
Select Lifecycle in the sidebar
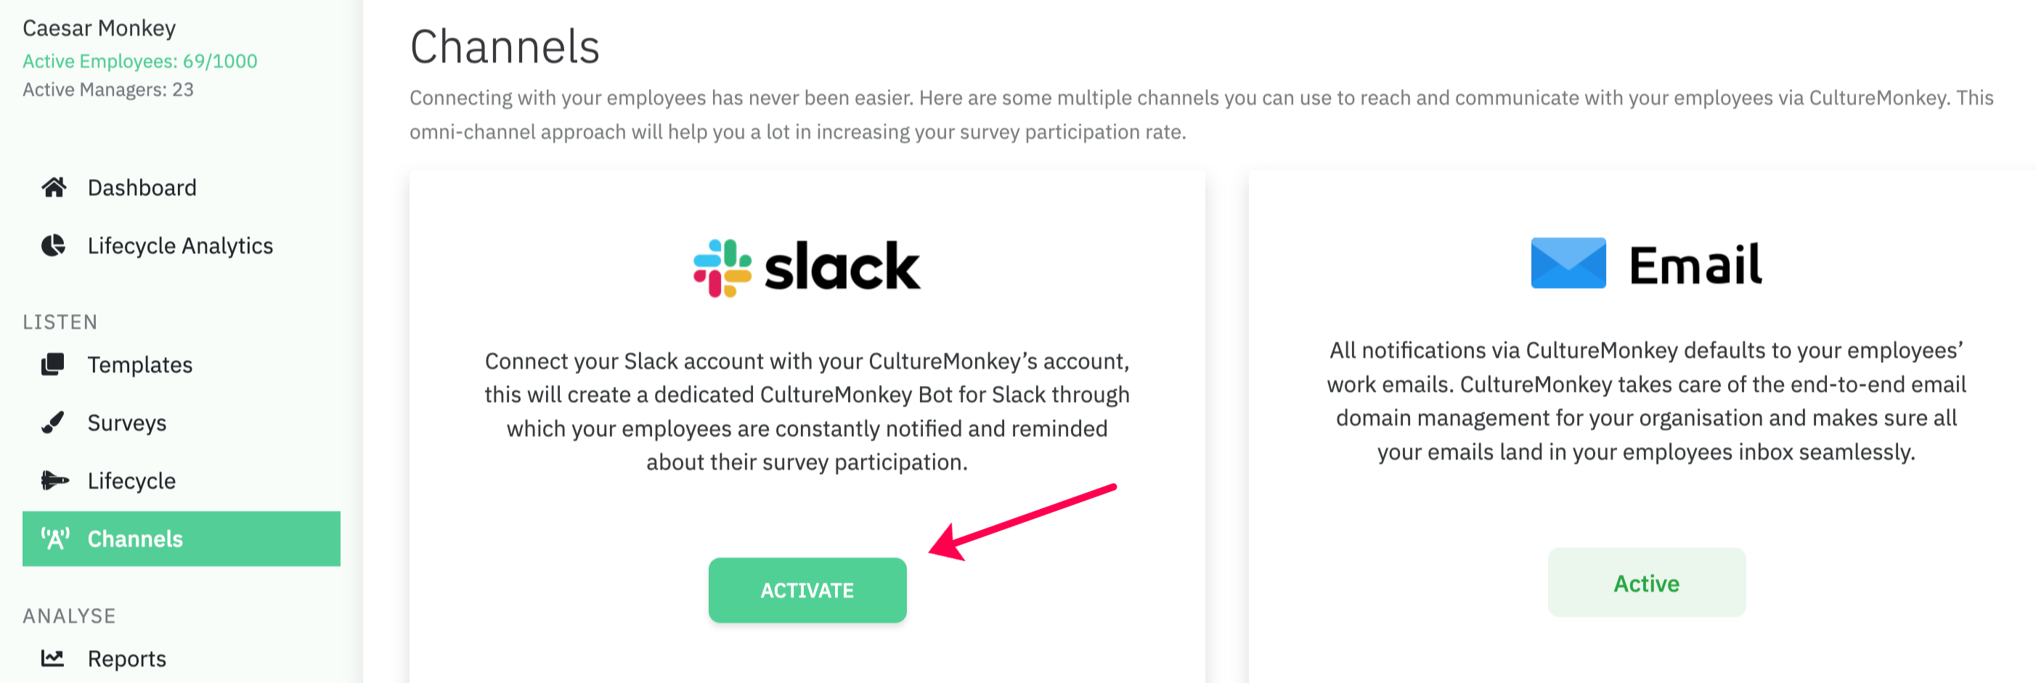(132, 480)
